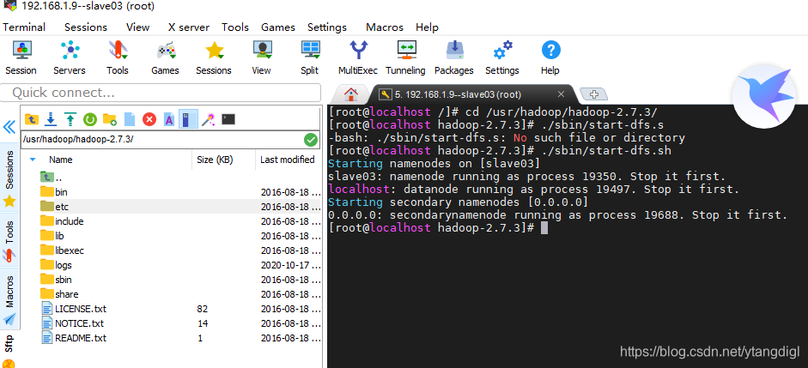Click the Quick connect field
The height and width of the screenshot is (368, 808).
coord(161,93)
